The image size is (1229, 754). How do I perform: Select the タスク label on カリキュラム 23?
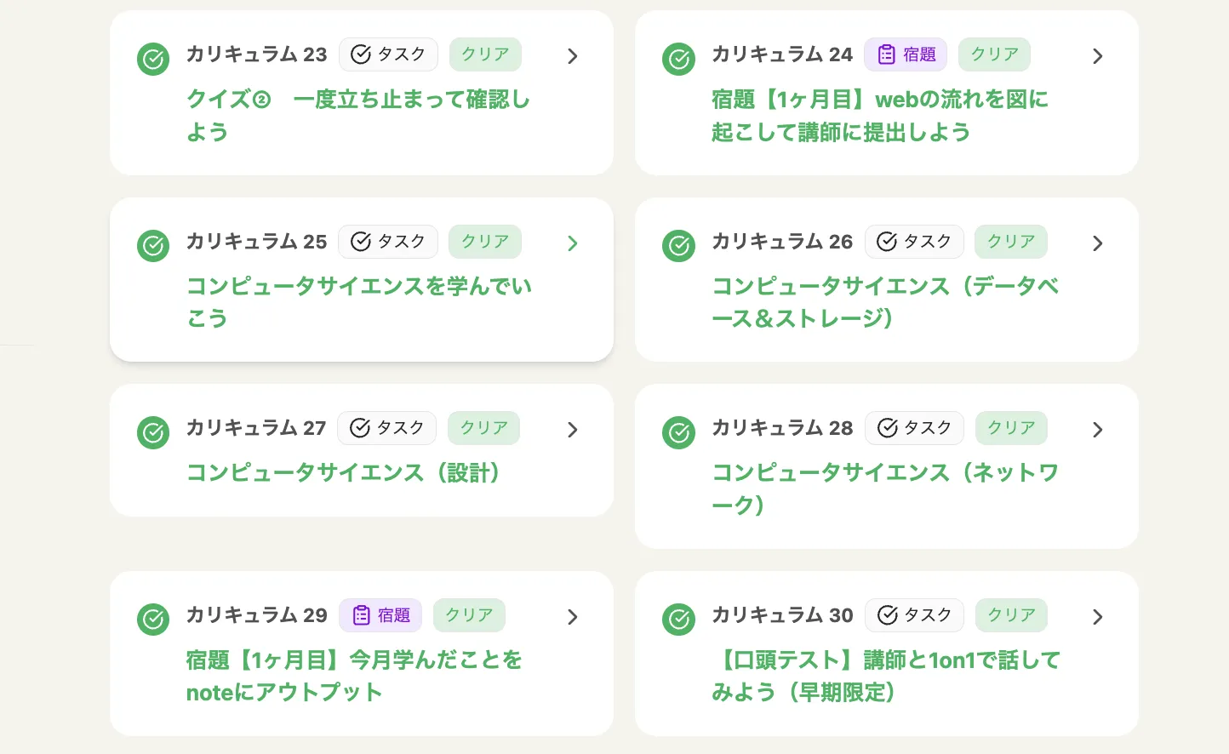point(388,54)
